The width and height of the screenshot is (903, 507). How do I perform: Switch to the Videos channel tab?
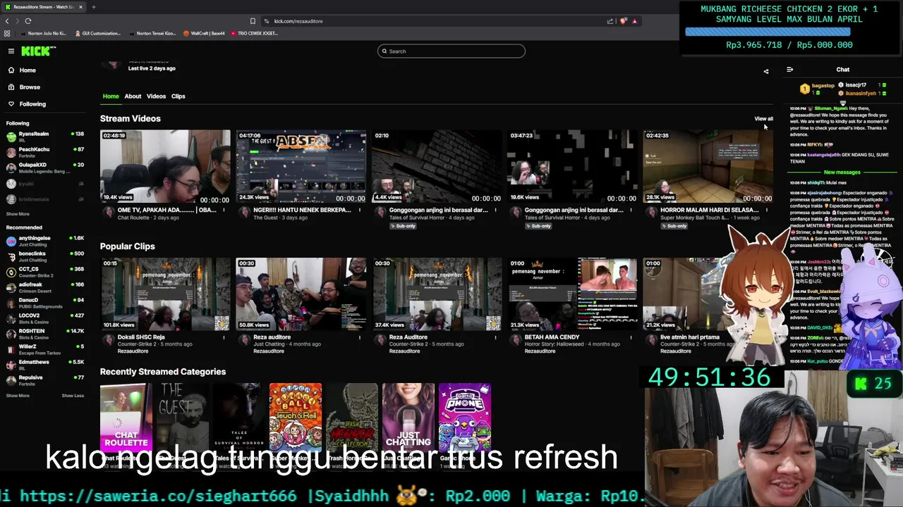point(156,96)
